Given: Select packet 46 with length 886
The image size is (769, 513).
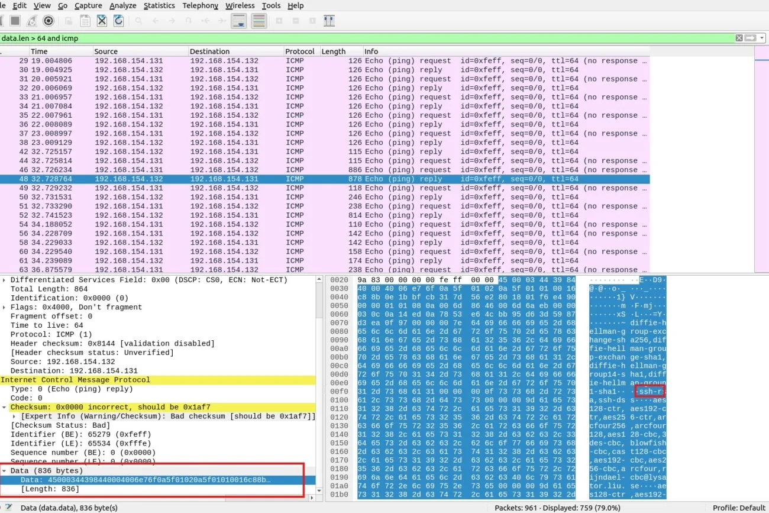Looking at the screenshot, I should coord(237,170).
